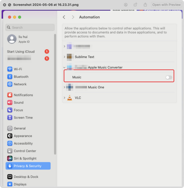Click the Siri & Spotlight icon

10,158
